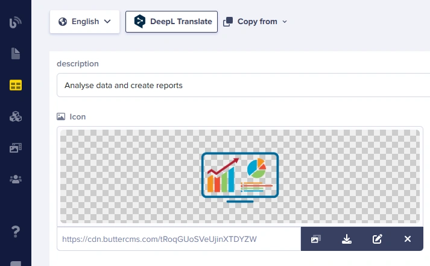Open Media Library from the left sidebar

15,148
